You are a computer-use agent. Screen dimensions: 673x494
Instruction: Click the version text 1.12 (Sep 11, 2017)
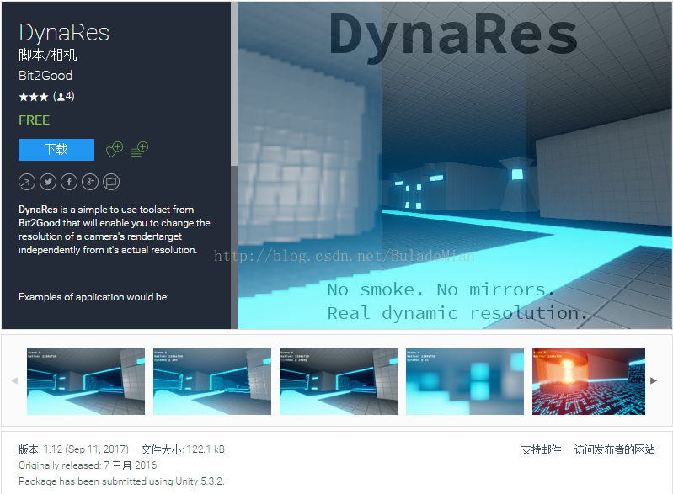(x=73, y=449)
